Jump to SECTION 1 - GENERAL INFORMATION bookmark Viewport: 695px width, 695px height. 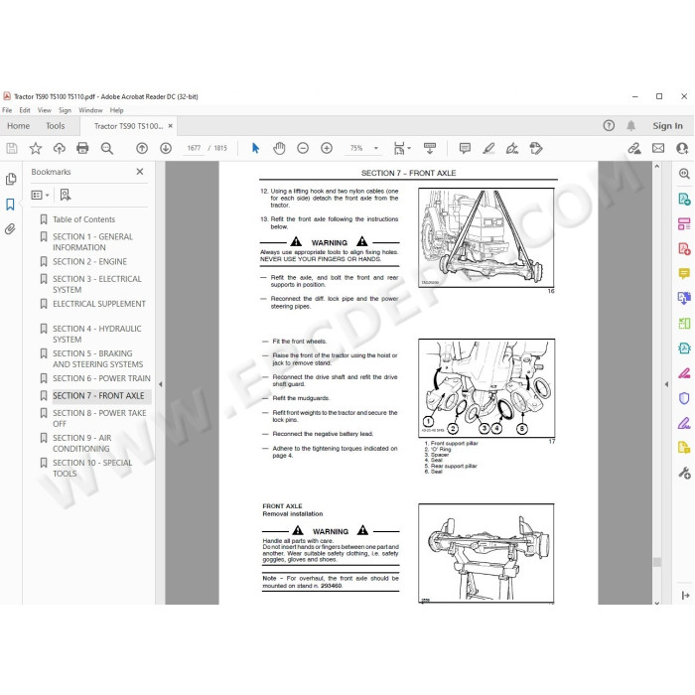pos(92,242)
